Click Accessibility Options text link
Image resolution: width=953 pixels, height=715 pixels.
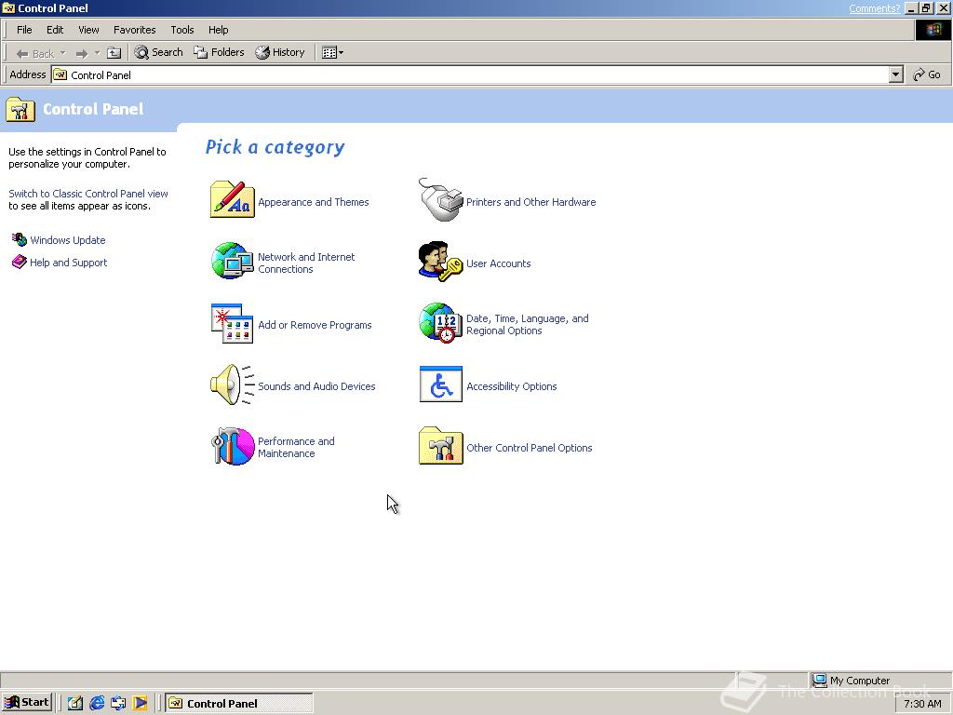[511, 386]
